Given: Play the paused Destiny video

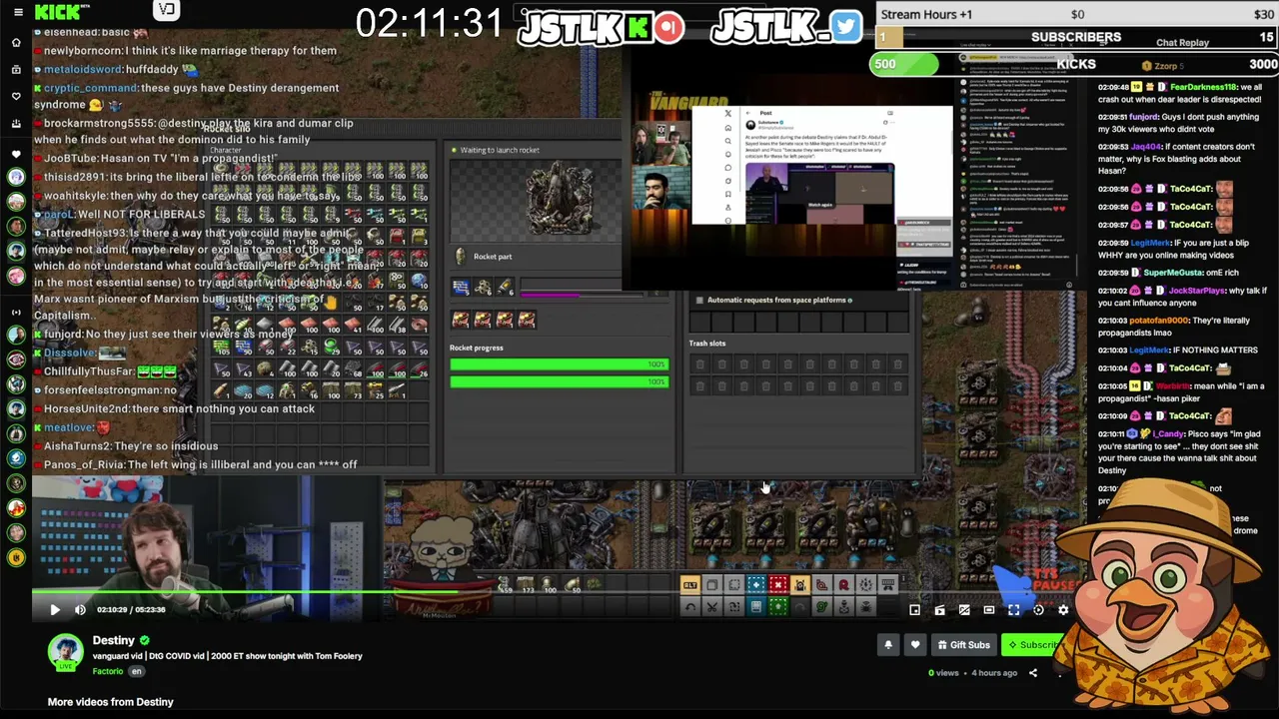Looking at the screenshot, I should 55,609.
